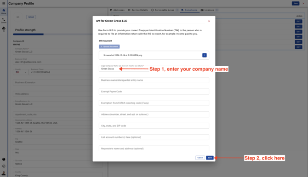
Task: Click the Profile strength progress bar
Action: point(53,34)
